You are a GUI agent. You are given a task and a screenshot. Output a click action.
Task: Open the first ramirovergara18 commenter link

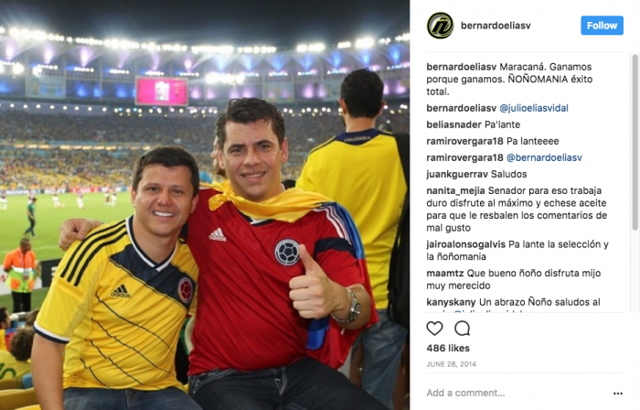[464, 141]
